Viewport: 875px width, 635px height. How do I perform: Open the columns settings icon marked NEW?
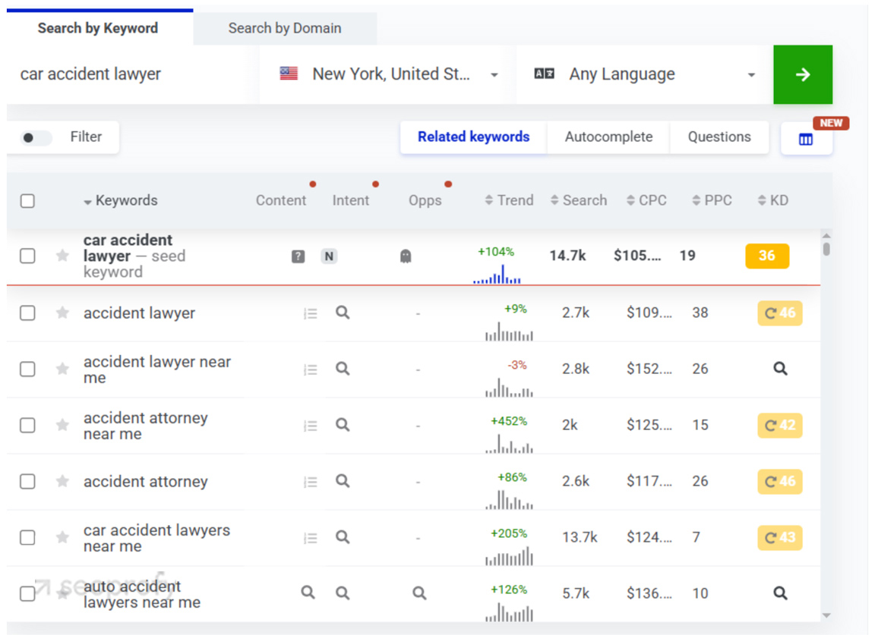tap(806, 139)
